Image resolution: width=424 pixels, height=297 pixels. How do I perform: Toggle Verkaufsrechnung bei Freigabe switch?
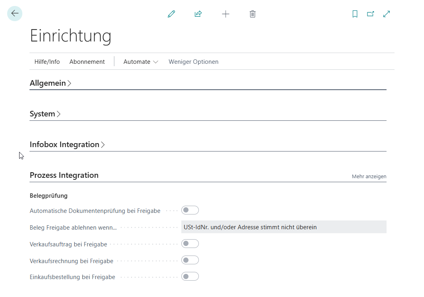pyautogui.click(x=190, y=260)
